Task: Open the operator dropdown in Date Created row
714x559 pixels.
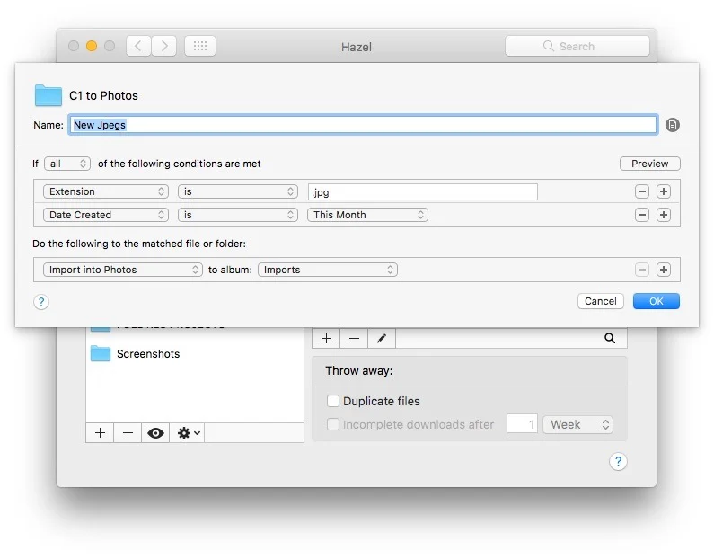Action: point(238,215)
